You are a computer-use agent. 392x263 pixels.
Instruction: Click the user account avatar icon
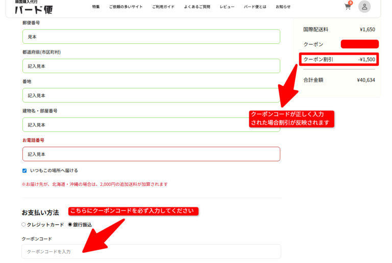pos(364,7)
